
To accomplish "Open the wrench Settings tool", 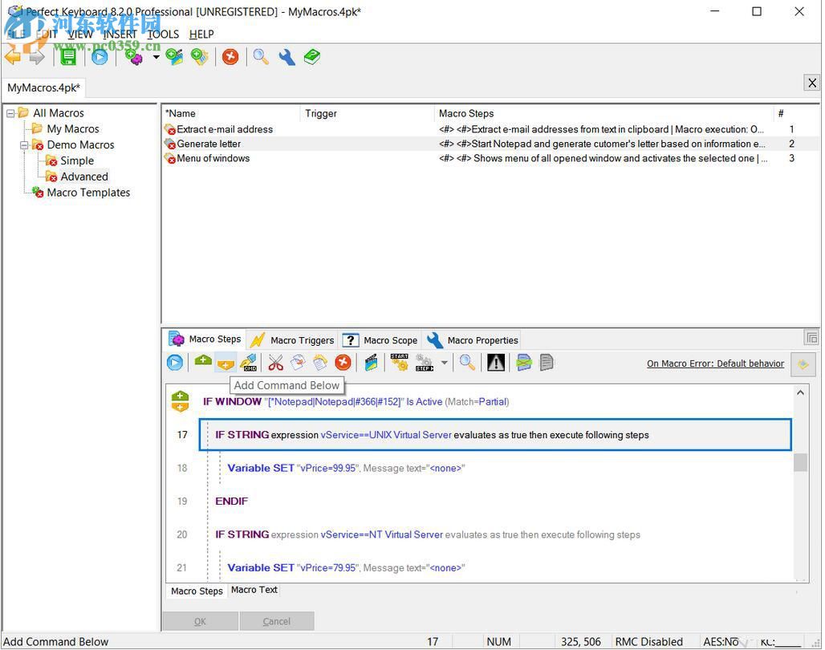I will [287, 57].
